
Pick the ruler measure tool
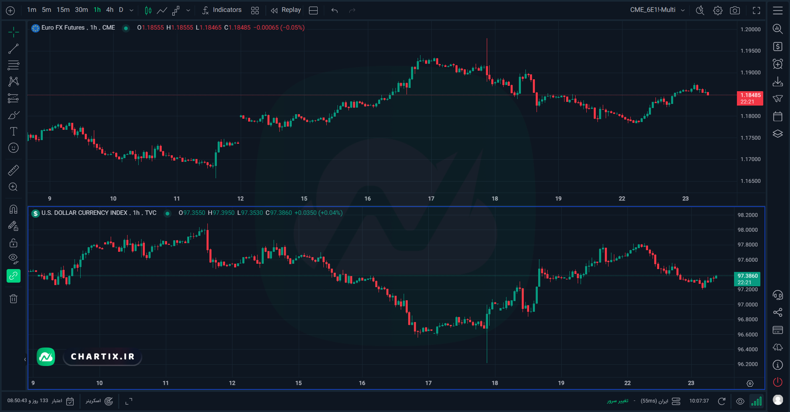14,170
